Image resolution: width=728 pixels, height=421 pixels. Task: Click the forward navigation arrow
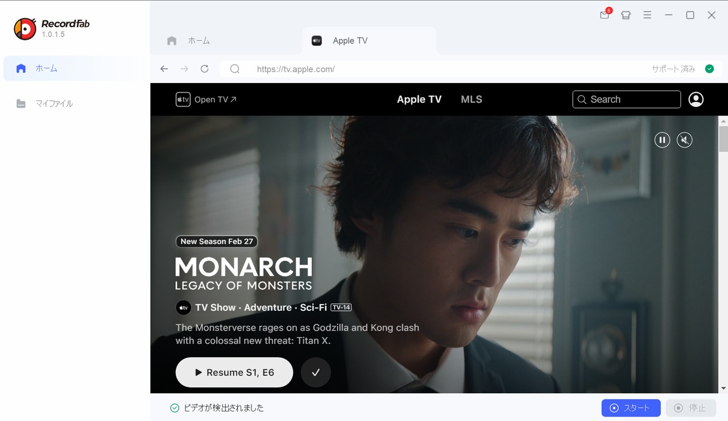point(184,69)
